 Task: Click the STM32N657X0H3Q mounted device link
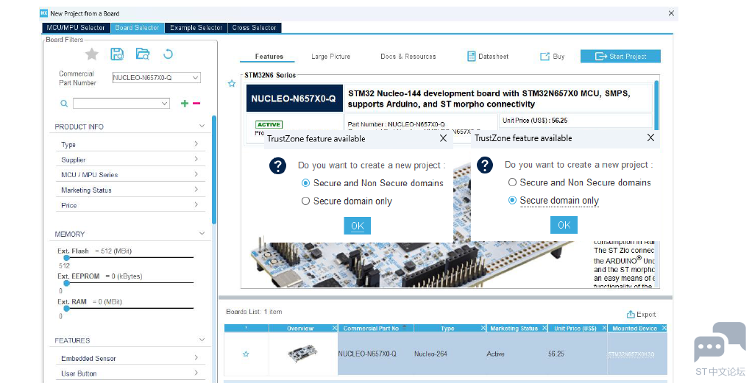click(x=631, y=354)
